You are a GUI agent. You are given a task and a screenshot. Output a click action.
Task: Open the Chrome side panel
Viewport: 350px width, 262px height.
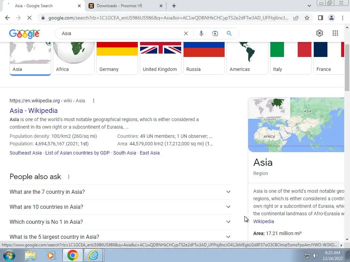(321, 18)
